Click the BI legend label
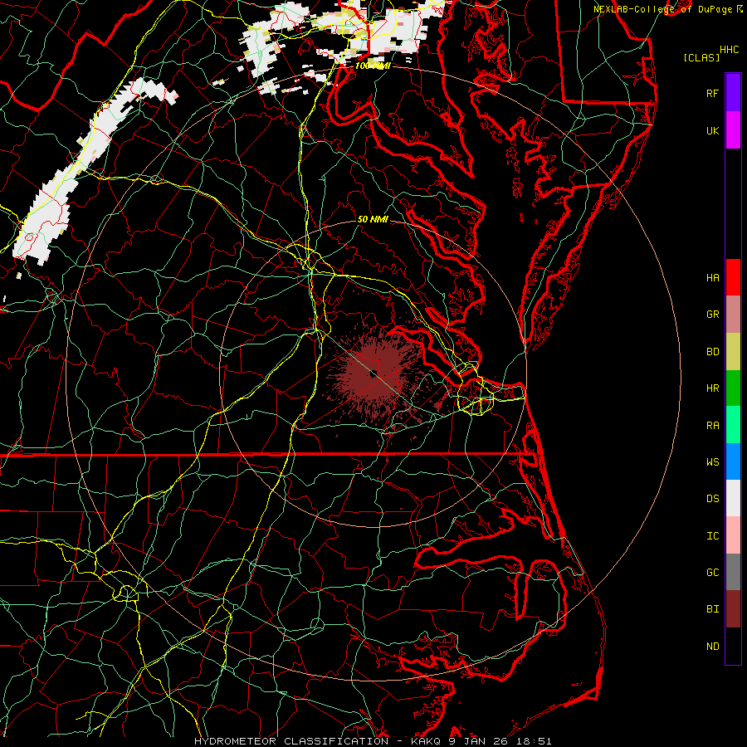 pyautogui.click(x=712, y=609)
